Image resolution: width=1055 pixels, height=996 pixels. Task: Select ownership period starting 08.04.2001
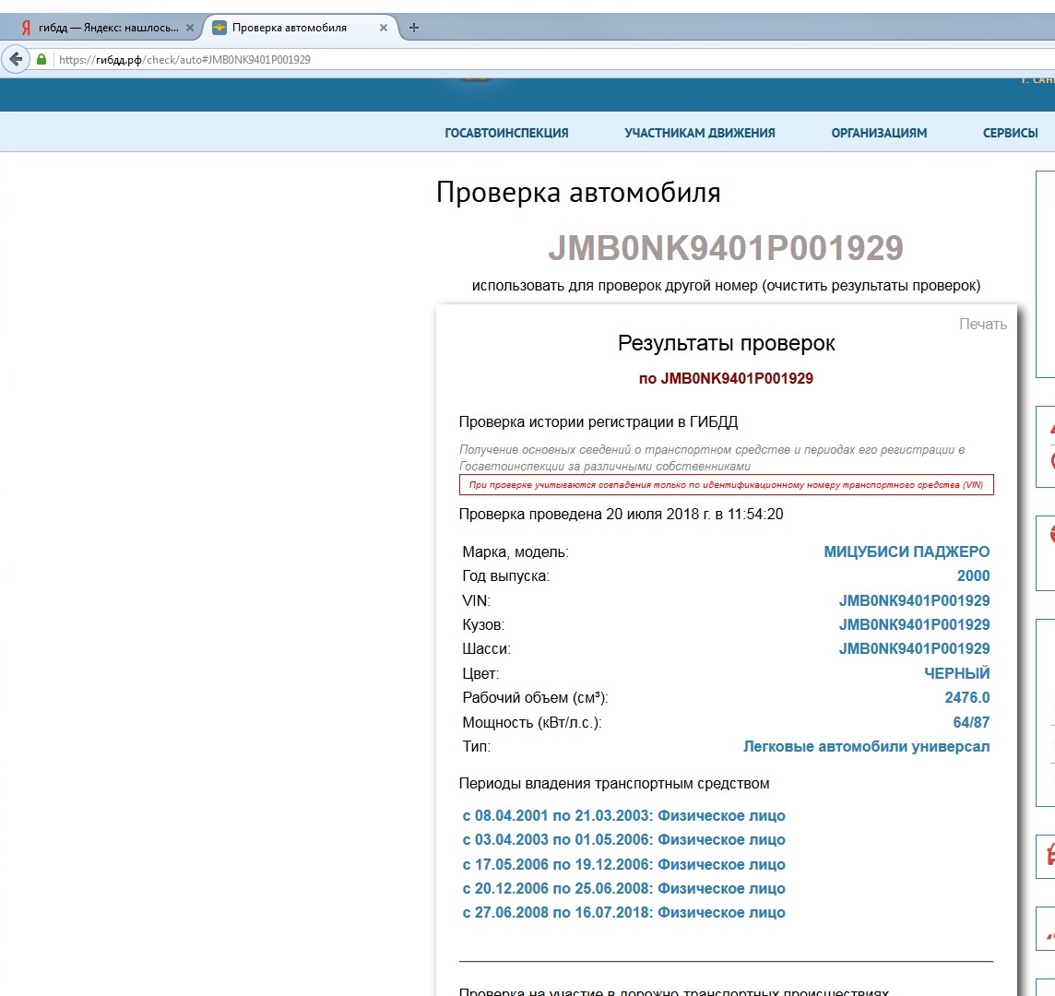pyautogui.click(x=623, y=815)
